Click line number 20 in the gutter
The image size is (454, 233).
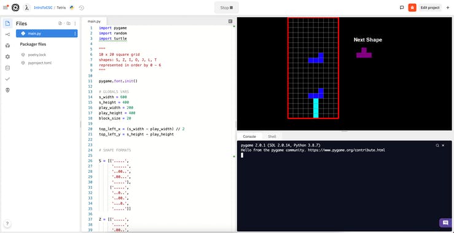pyautogui.click(x=90, y=129)
